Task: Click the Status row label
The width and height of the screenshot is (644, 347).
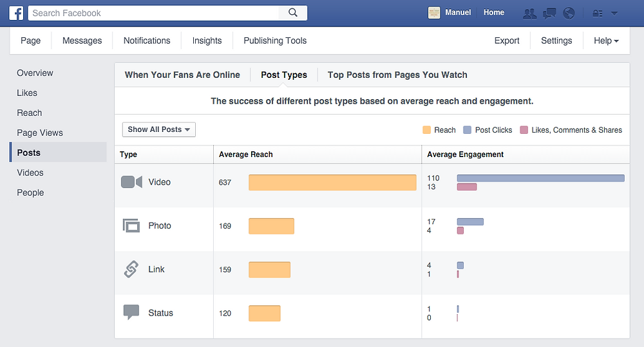Action: 160,313
